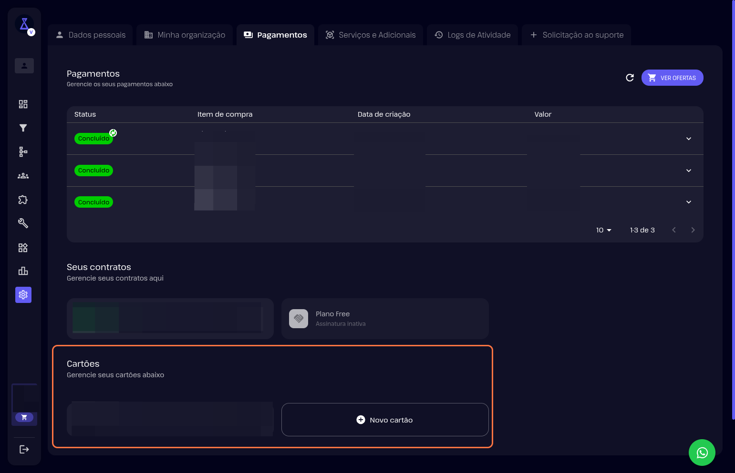The height and width of the screenshot is (473, 735).
Task: Switch to Serviços e Adicionais tab
Action: click(x=371, y=35)
